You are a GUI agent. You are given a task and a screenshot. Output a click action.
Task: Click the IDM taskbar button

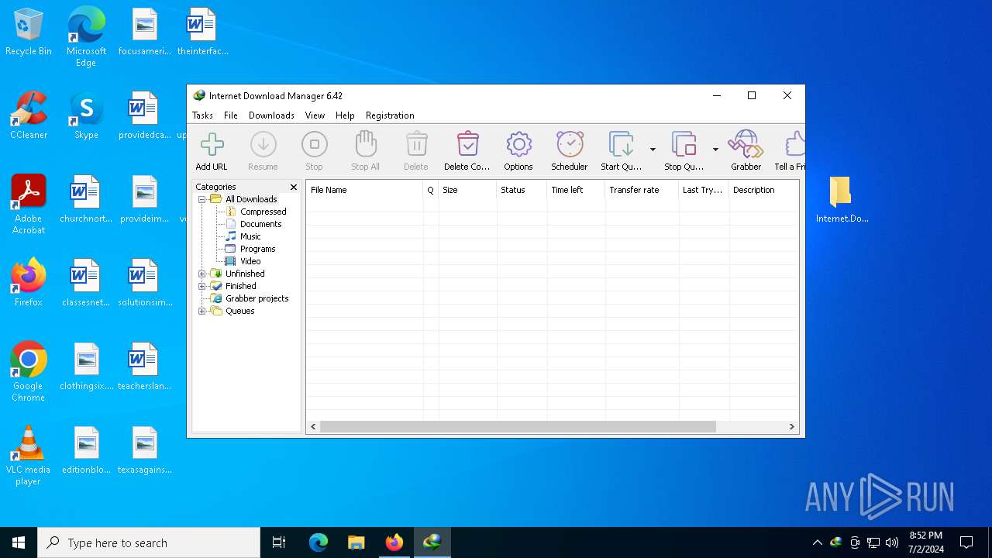[432, 542]
